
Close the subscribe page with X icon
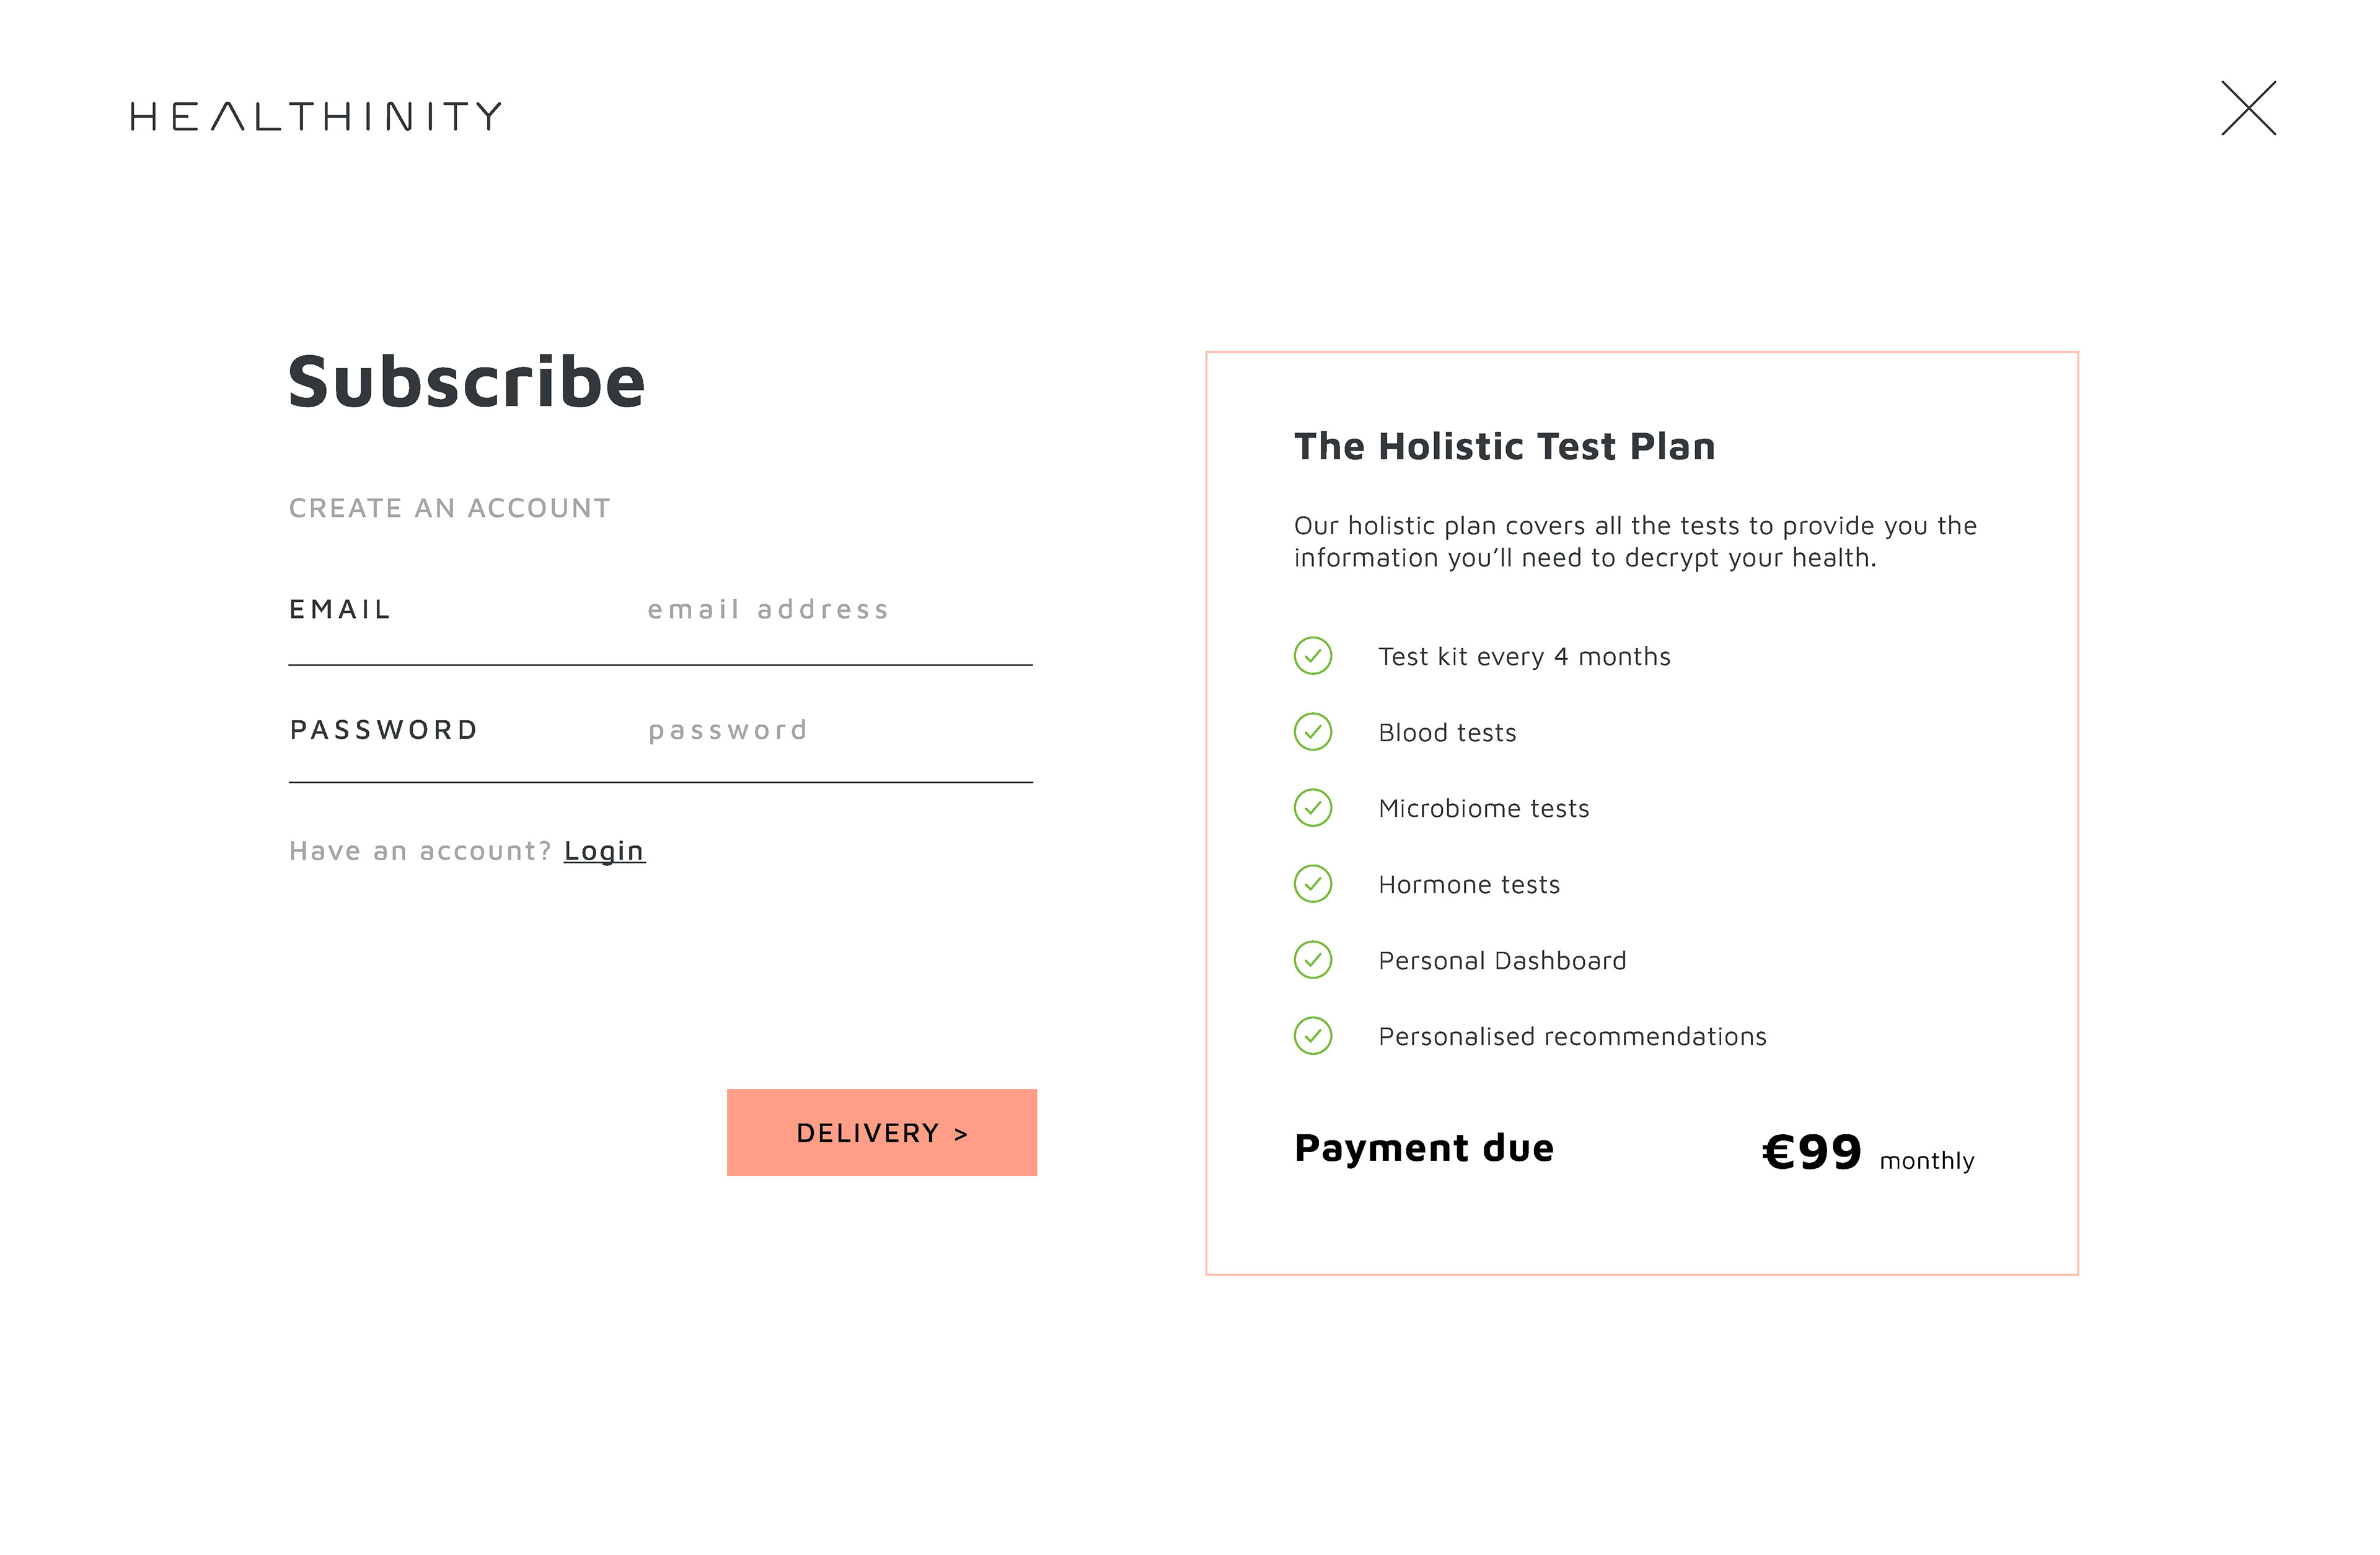click(x=2249, y=108)
